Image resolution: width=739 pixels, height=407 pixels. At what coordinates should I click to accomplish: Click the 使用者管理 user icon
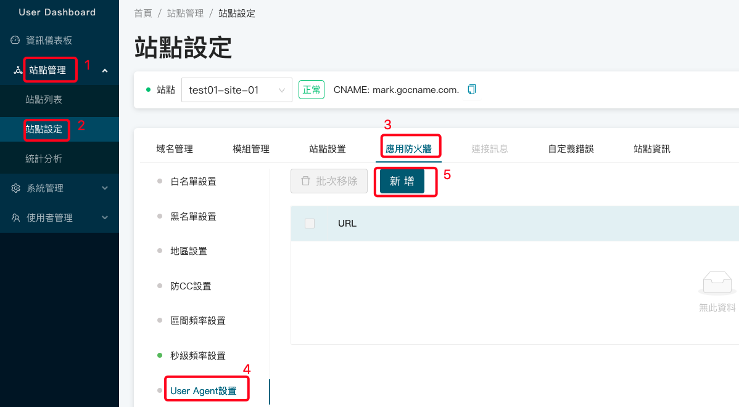click(15, 218)
